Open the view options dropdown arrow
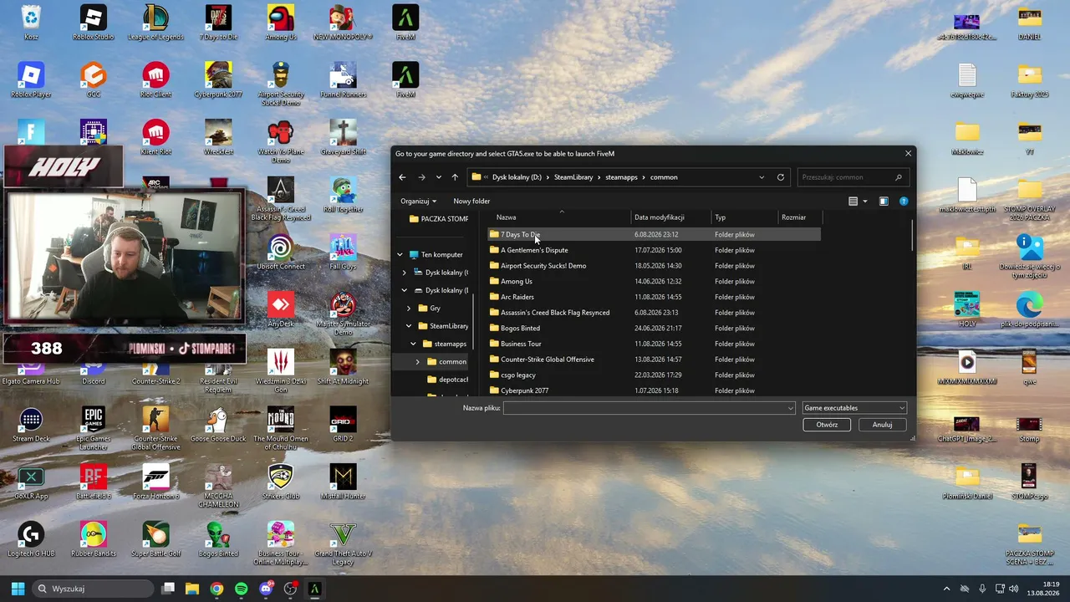This screenshot has height=602, width=1070. pos(864,202)
